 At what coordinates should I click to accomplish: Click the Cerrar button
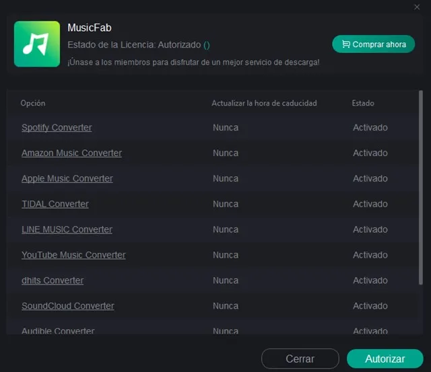(300, 359)
